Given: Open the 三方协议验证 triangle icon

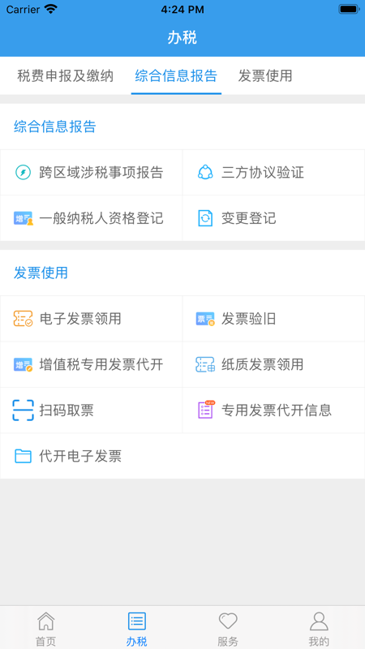Looking at the screenshot, I should click(205, 172).
